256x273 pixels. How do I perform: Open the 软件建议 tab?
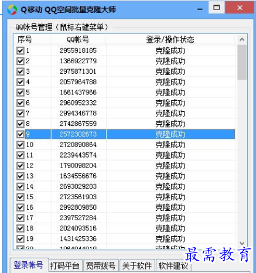pos(173,266)
